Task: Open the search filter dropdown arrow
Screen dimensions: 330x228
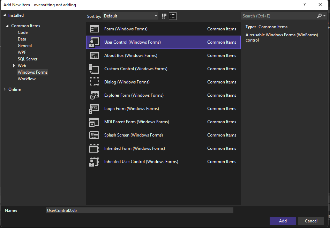Action: click(x=324, y=16)
